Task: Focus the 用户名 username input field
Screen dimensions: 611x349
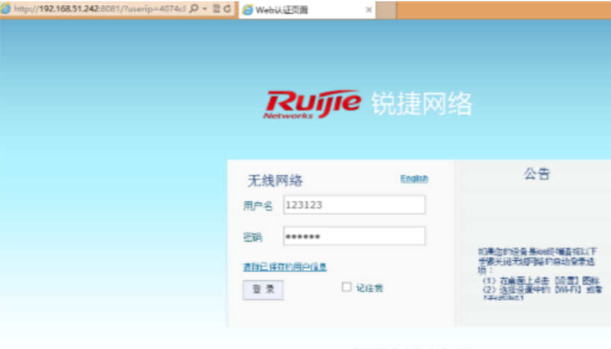Action: coord(354,205)
